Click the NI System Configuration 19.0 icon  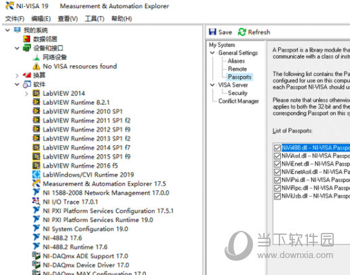click(x=36, y=229)
